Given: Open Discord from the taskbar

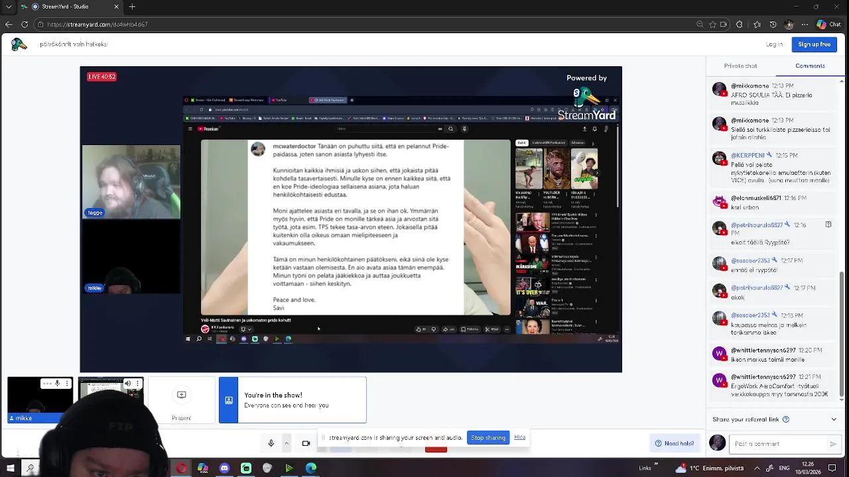Looking at the screenshot, I should tap(224, 468).
